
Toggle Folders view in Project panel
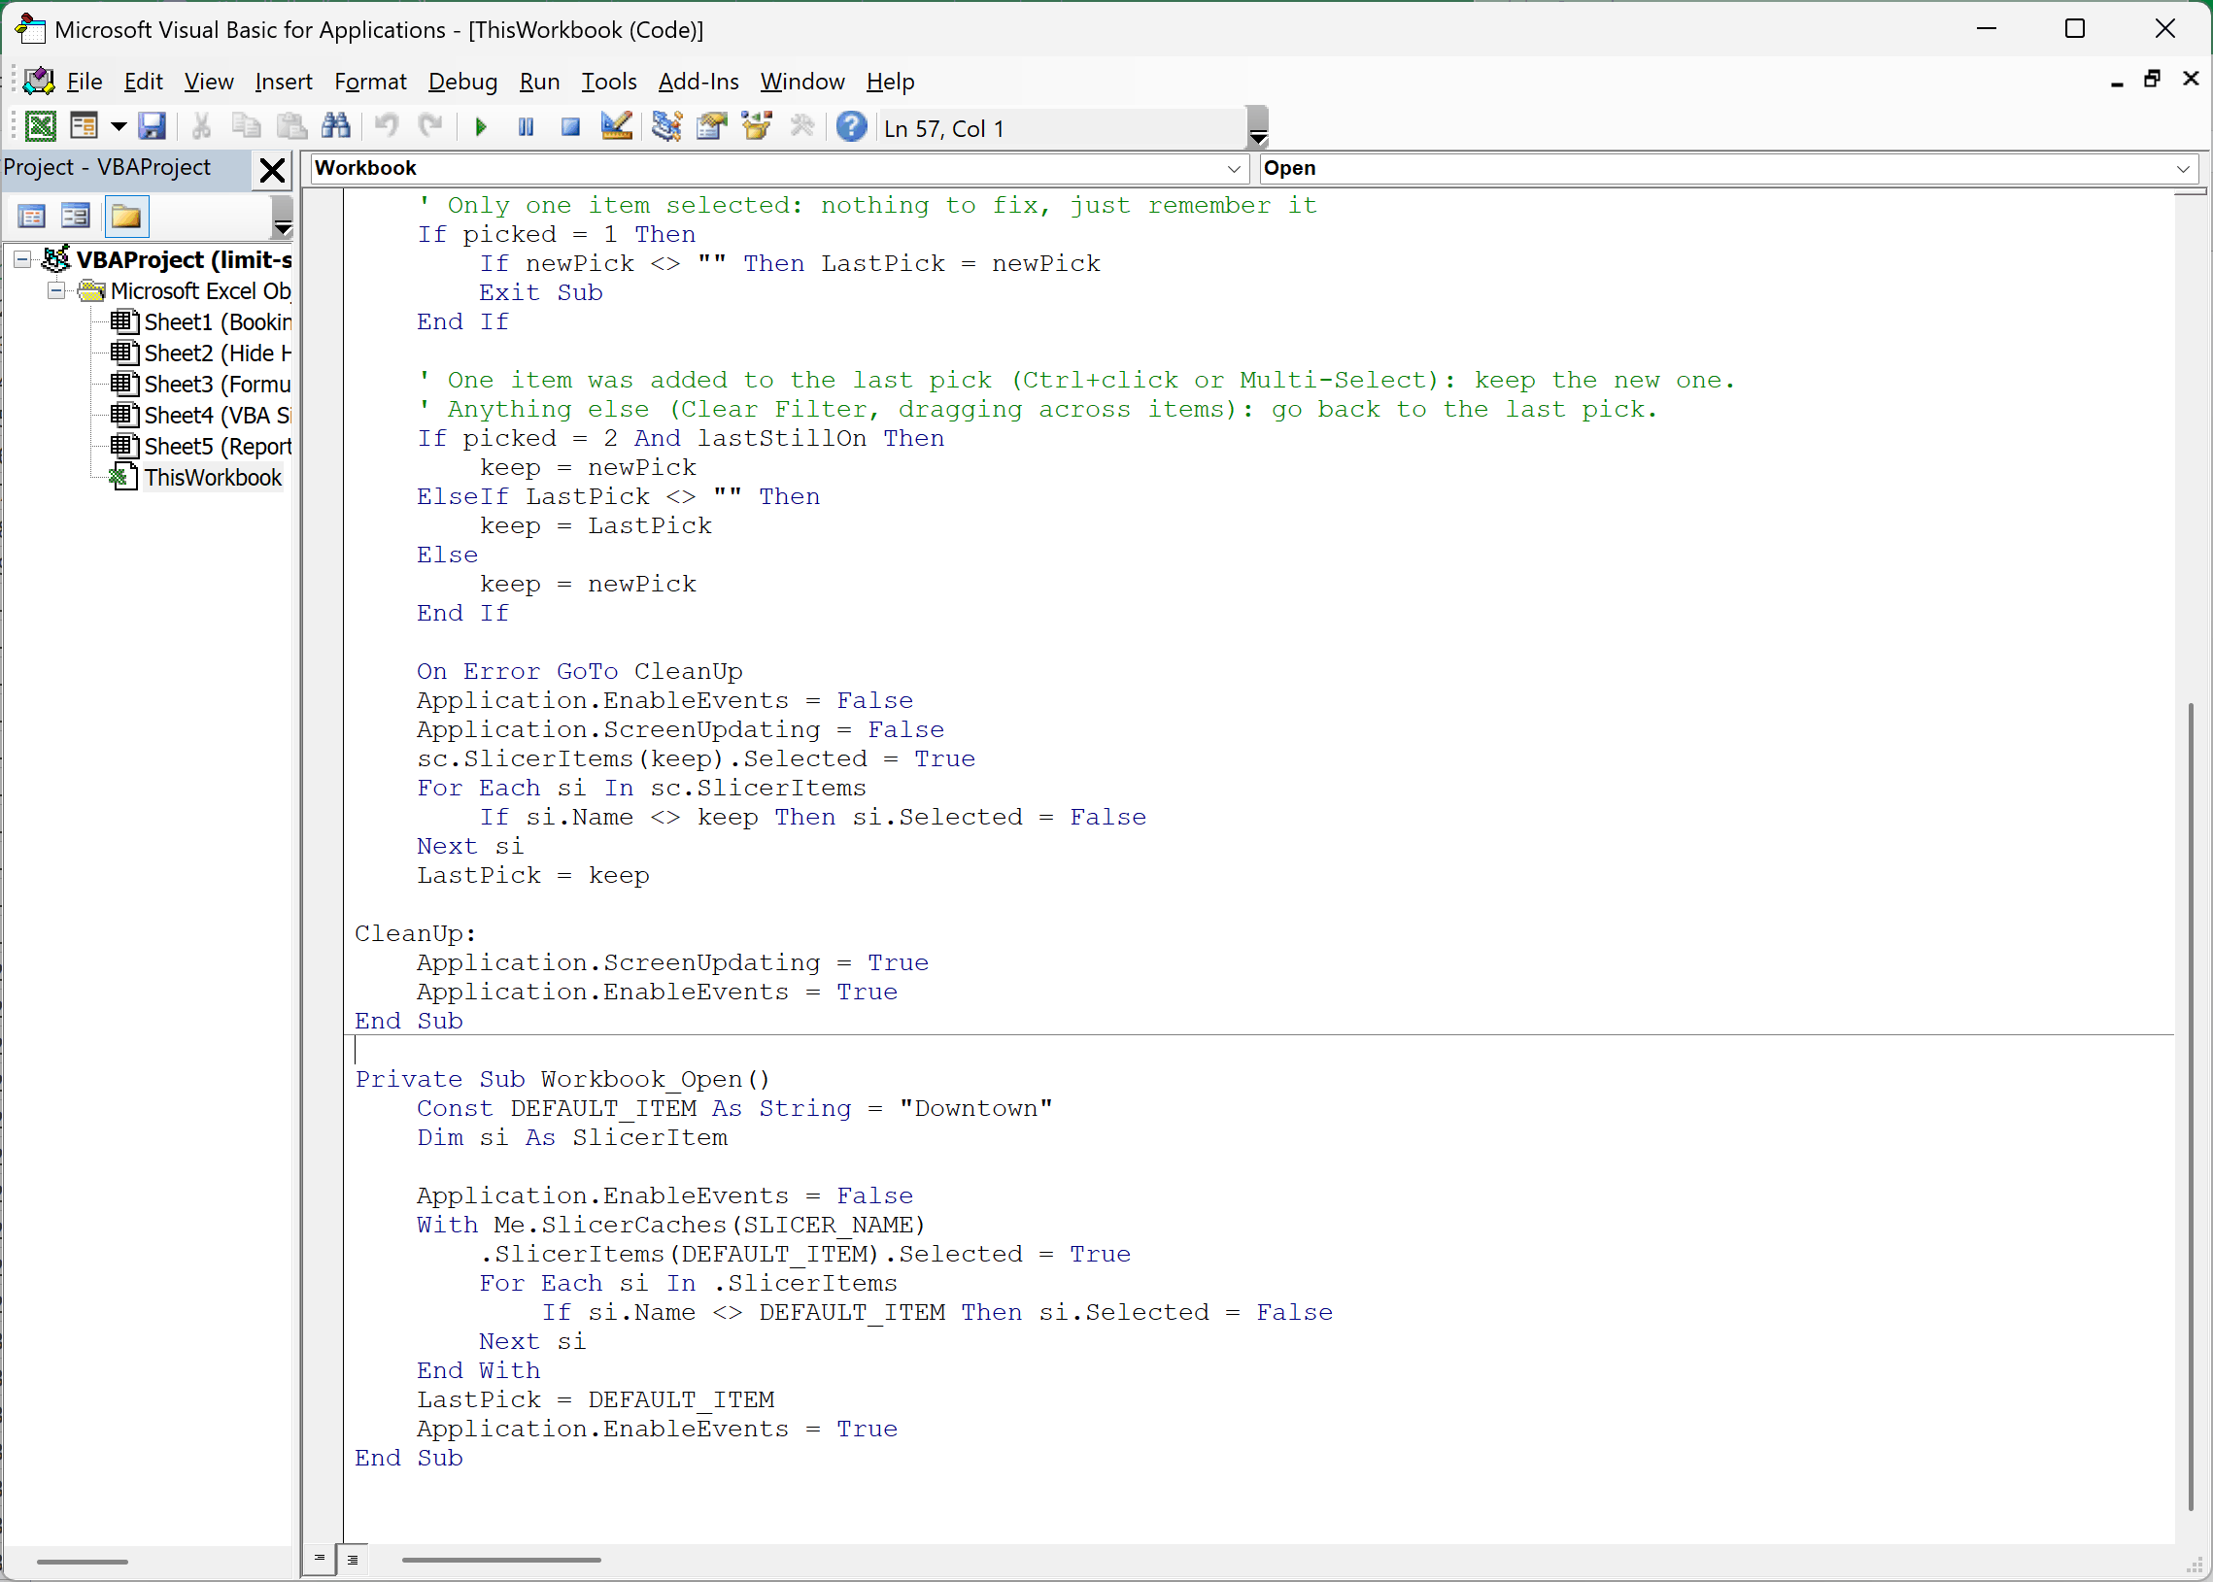coord(125,217)
